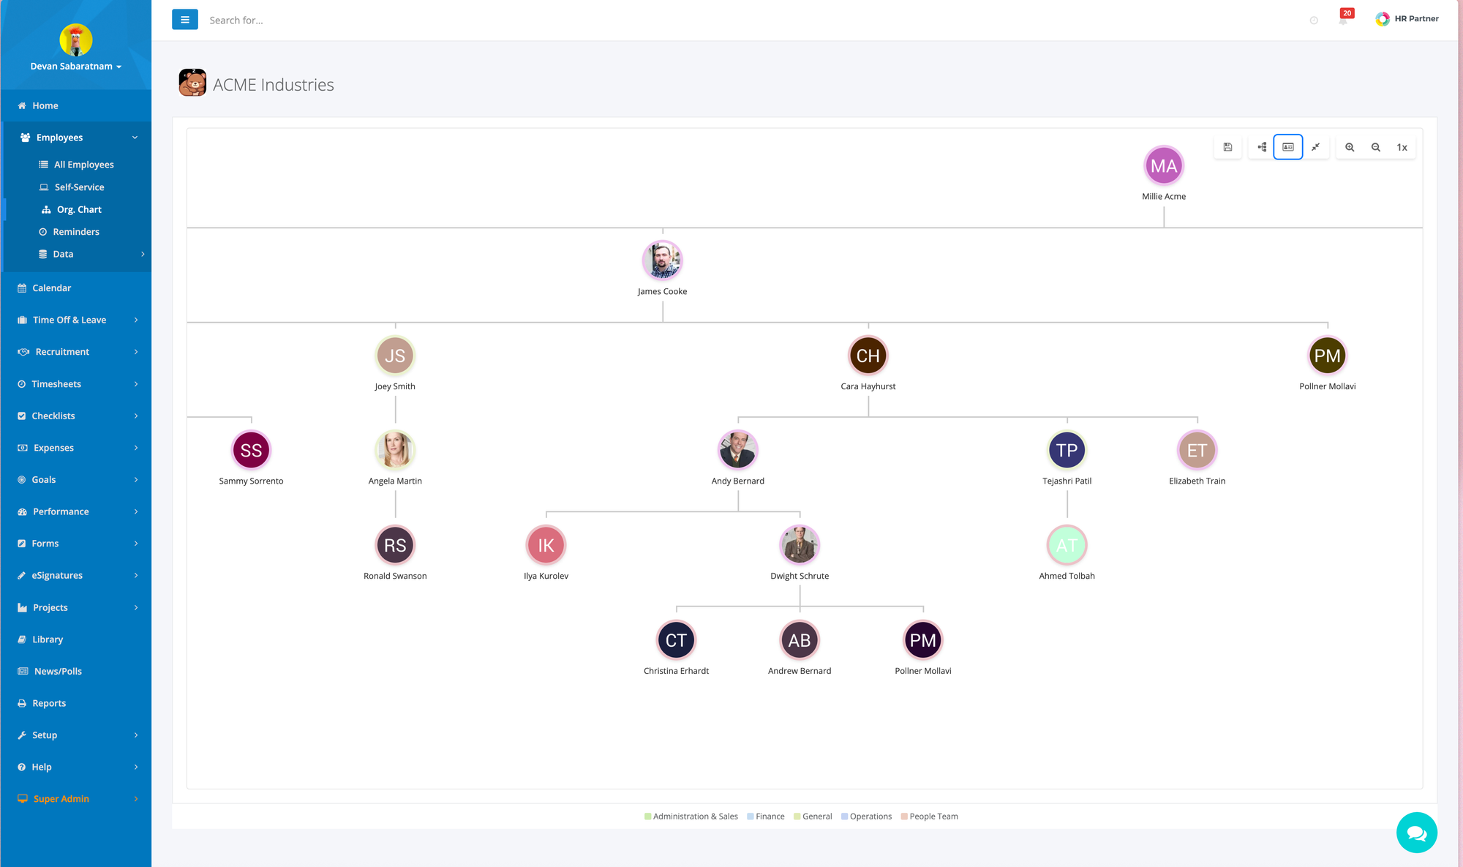Viewport: 1463px width, 867px height.
Task: Open the live chat bubble icon
Action: [x=1416, y=833]
